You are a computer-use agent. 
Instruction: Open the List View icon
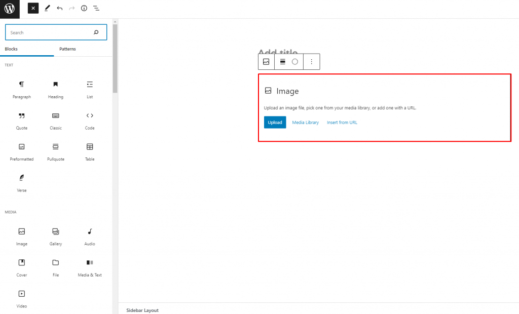[96, 8]
